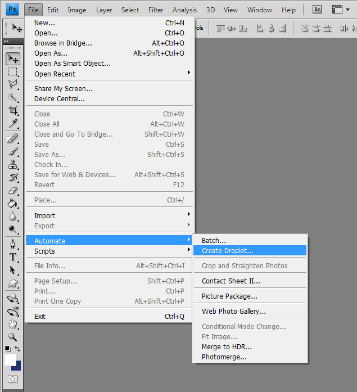Select the Polygonal Lasso tool

(13, 84)
